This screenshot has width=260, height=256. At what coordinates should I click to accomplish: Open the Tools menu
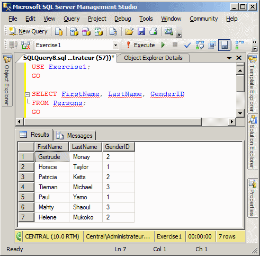click(x=146, y=19)
